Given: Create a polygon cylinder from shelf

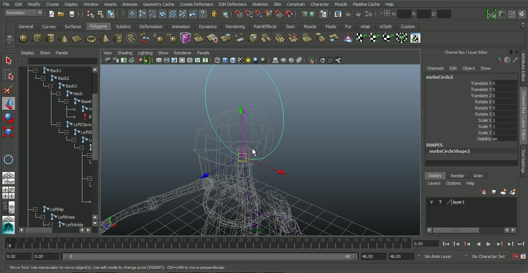Looking at the screenshot, I should tap(51, 38).
